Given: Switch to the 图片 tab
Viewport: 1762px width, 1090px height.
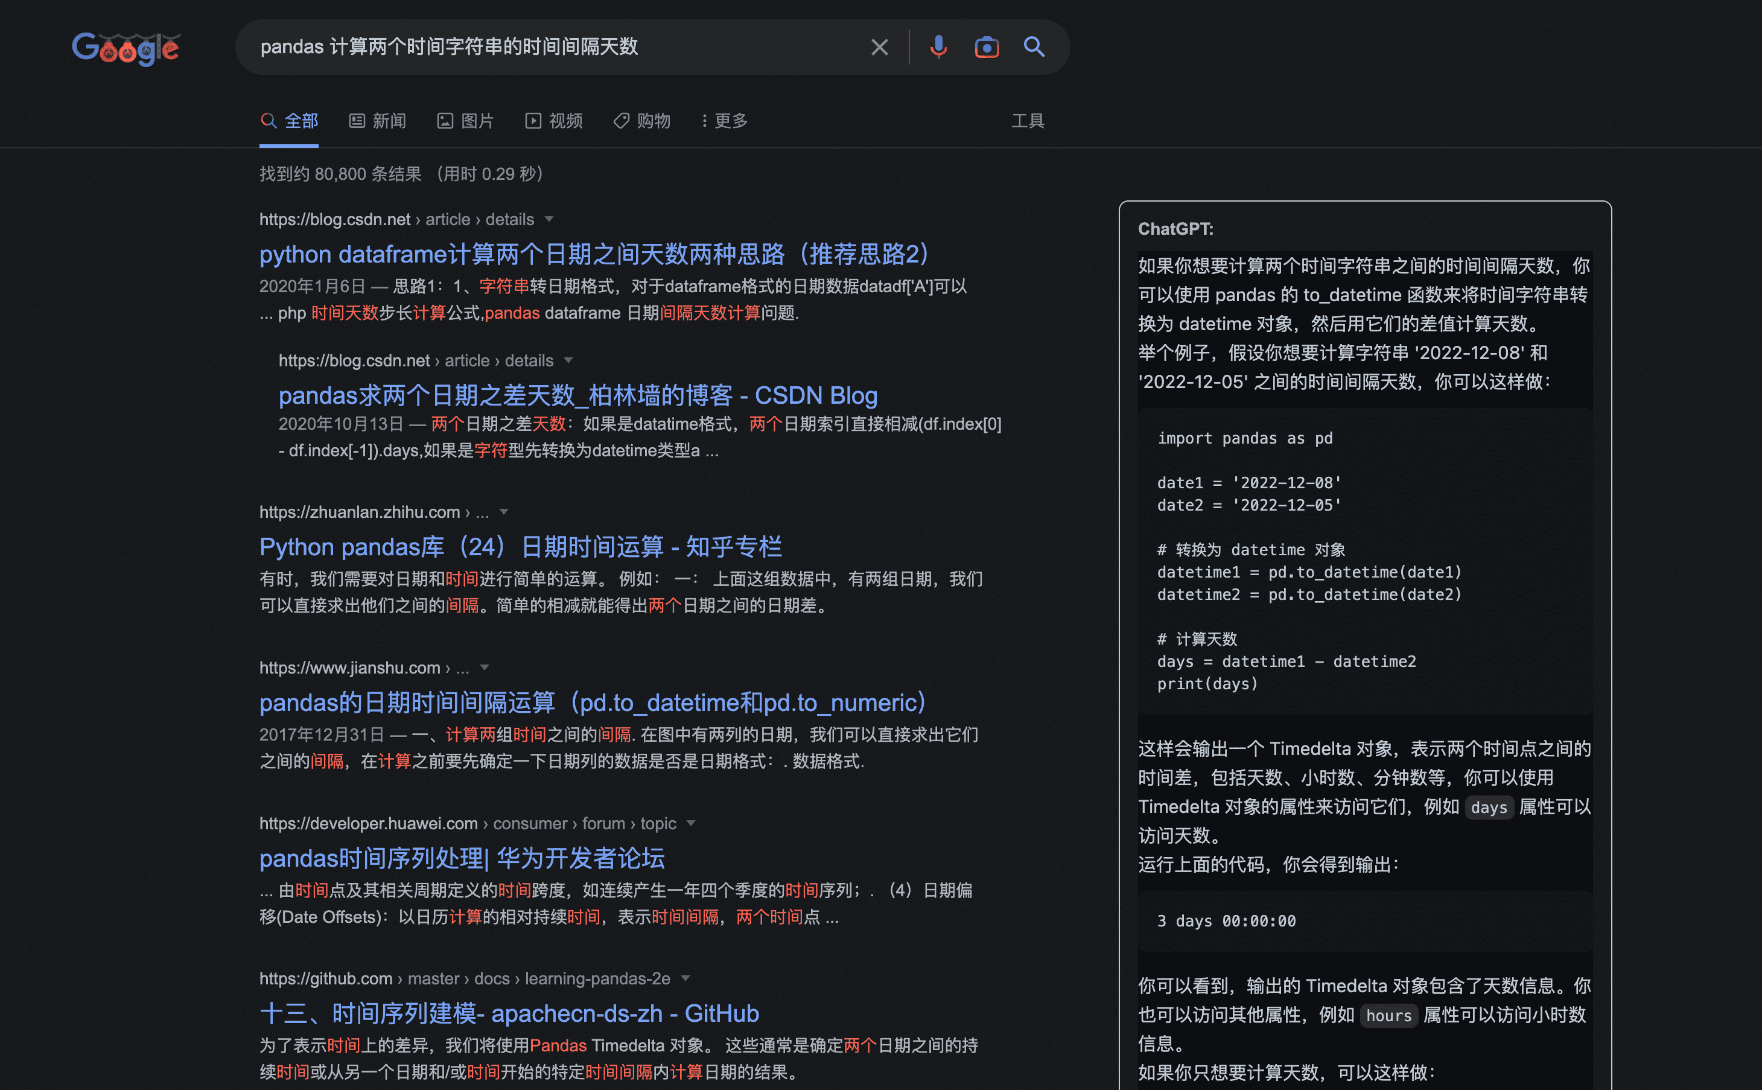Looking at the screenshot, I should [466, 120].
